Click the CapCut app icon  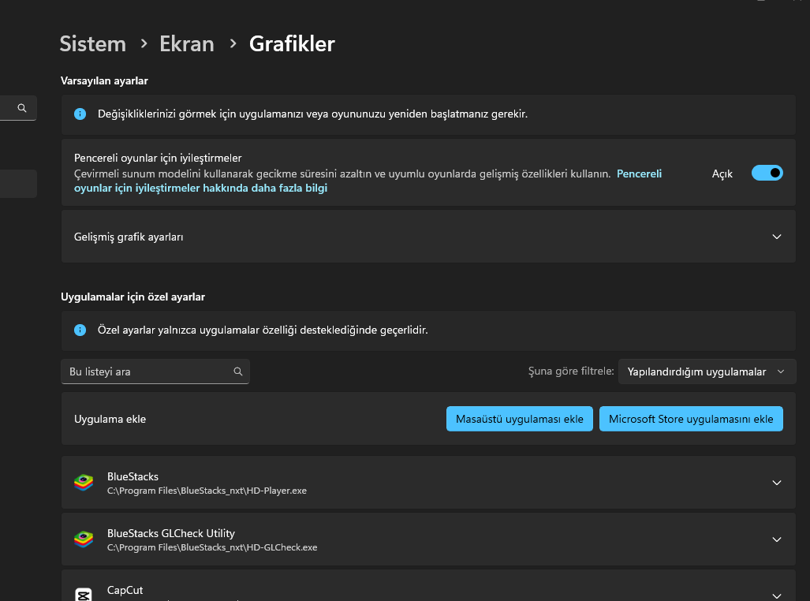pos(83,595)
